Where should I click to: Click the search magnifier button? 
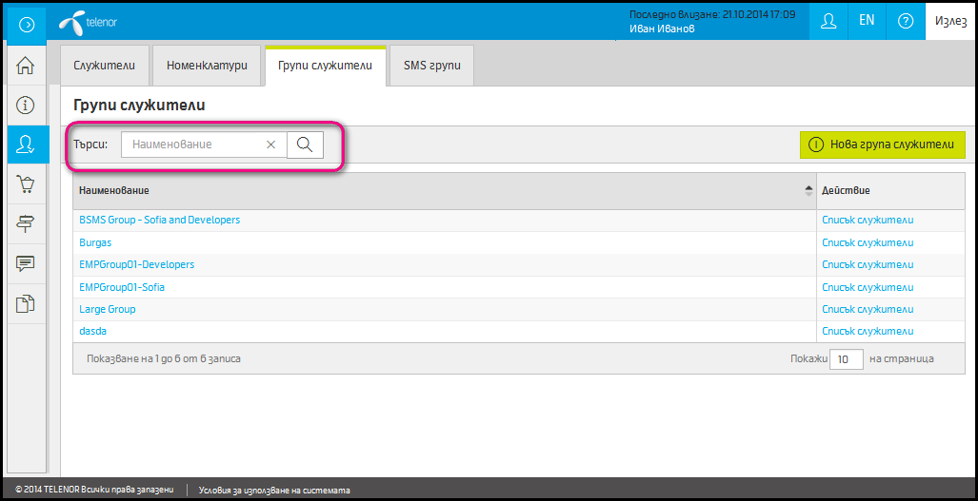tap(305, 145)
